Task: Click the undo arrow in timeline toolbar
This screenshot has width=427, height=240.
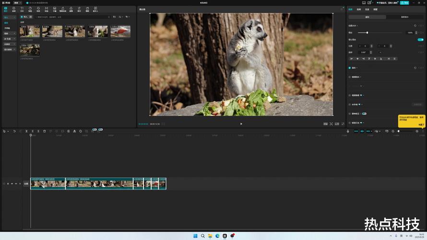Action: pyautogui.click(x=14, y=131)
